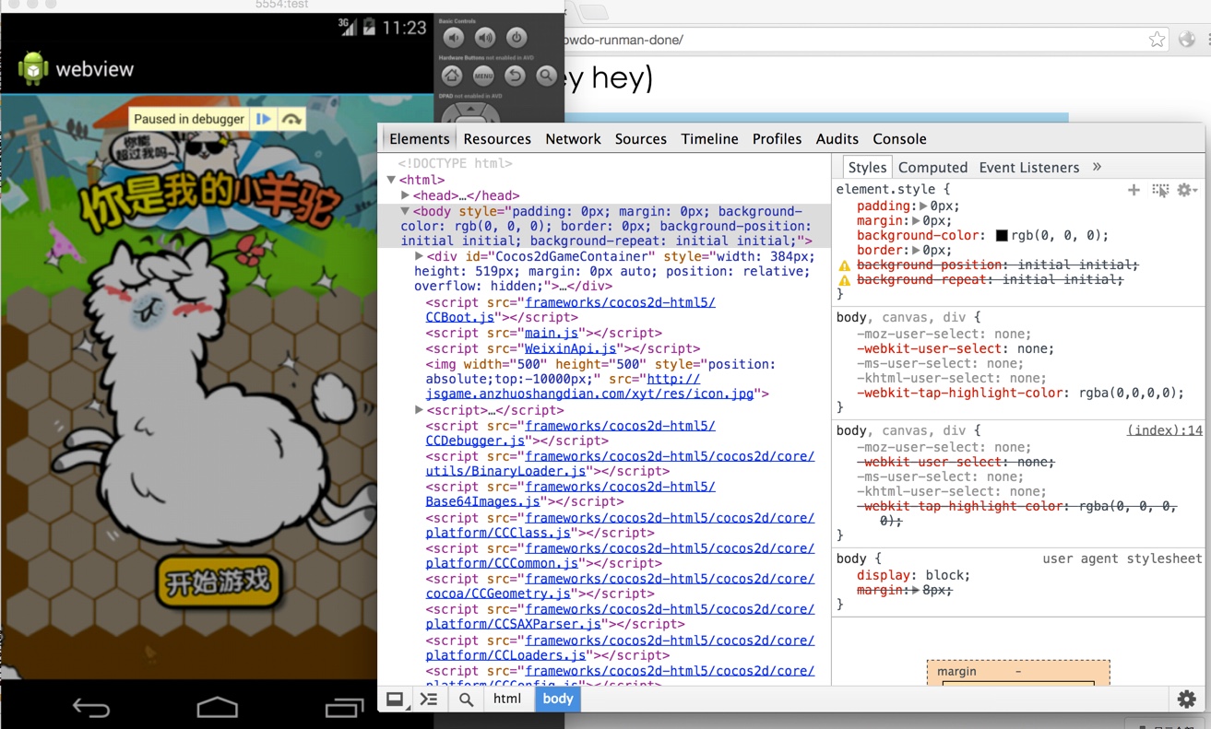Open the icon.jpg image URL link
Image resolution: width=1211 pixels, height=729 pixels.
click(x=589, y=386)
